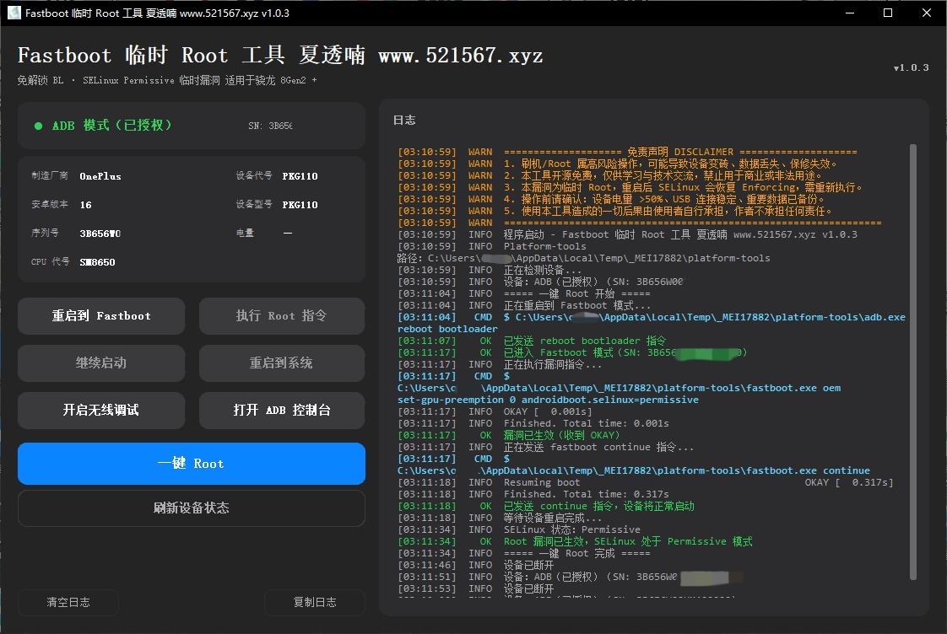Refresh device status with 刷新设备状态

[x=192, y=508]
